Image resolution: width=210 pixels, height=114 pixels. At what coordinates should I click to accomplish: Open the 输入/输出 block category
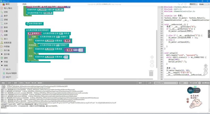pos(8,8)
